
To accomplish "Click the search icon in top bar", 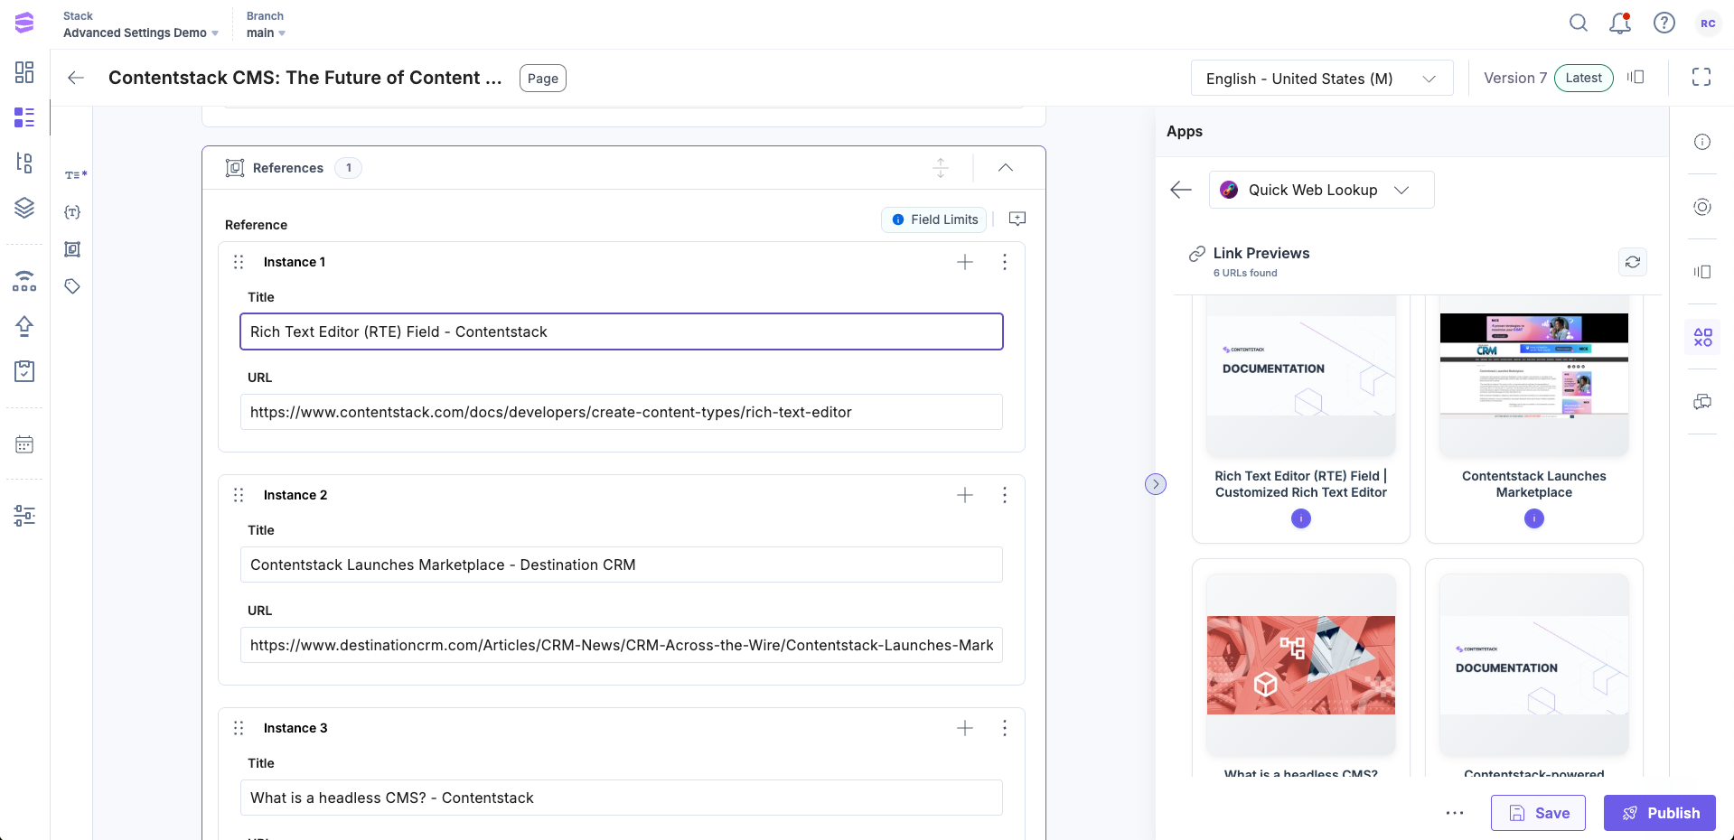I will (x=1578, y=23).
